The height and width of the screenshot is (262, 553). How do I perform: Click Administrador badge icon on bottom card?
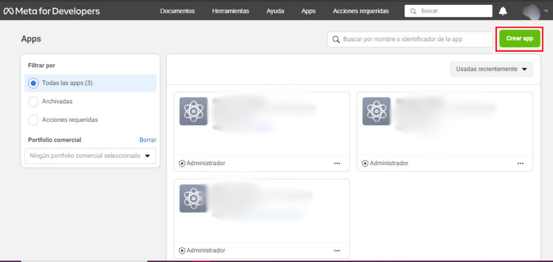pos(182,250)
